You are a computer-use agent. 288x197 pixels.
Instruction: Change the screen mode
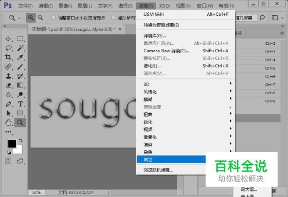tap(20, 161)
